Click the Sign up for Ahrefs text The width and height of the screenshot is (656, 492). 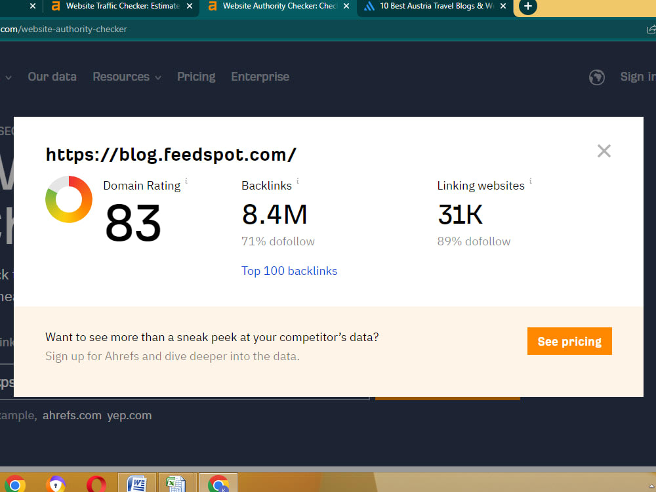point(173,356)
